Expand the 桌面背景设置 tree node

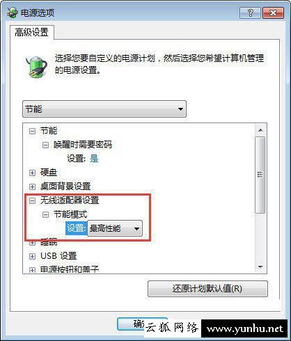coord(32,187)
